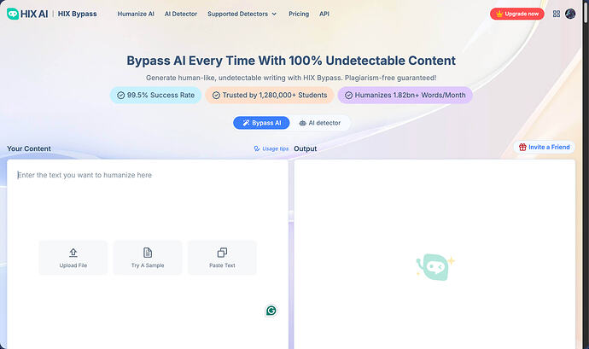
Task: Click the 99.5% Success Rate badge
Action: pyautogui.click(x=155, y=96)
